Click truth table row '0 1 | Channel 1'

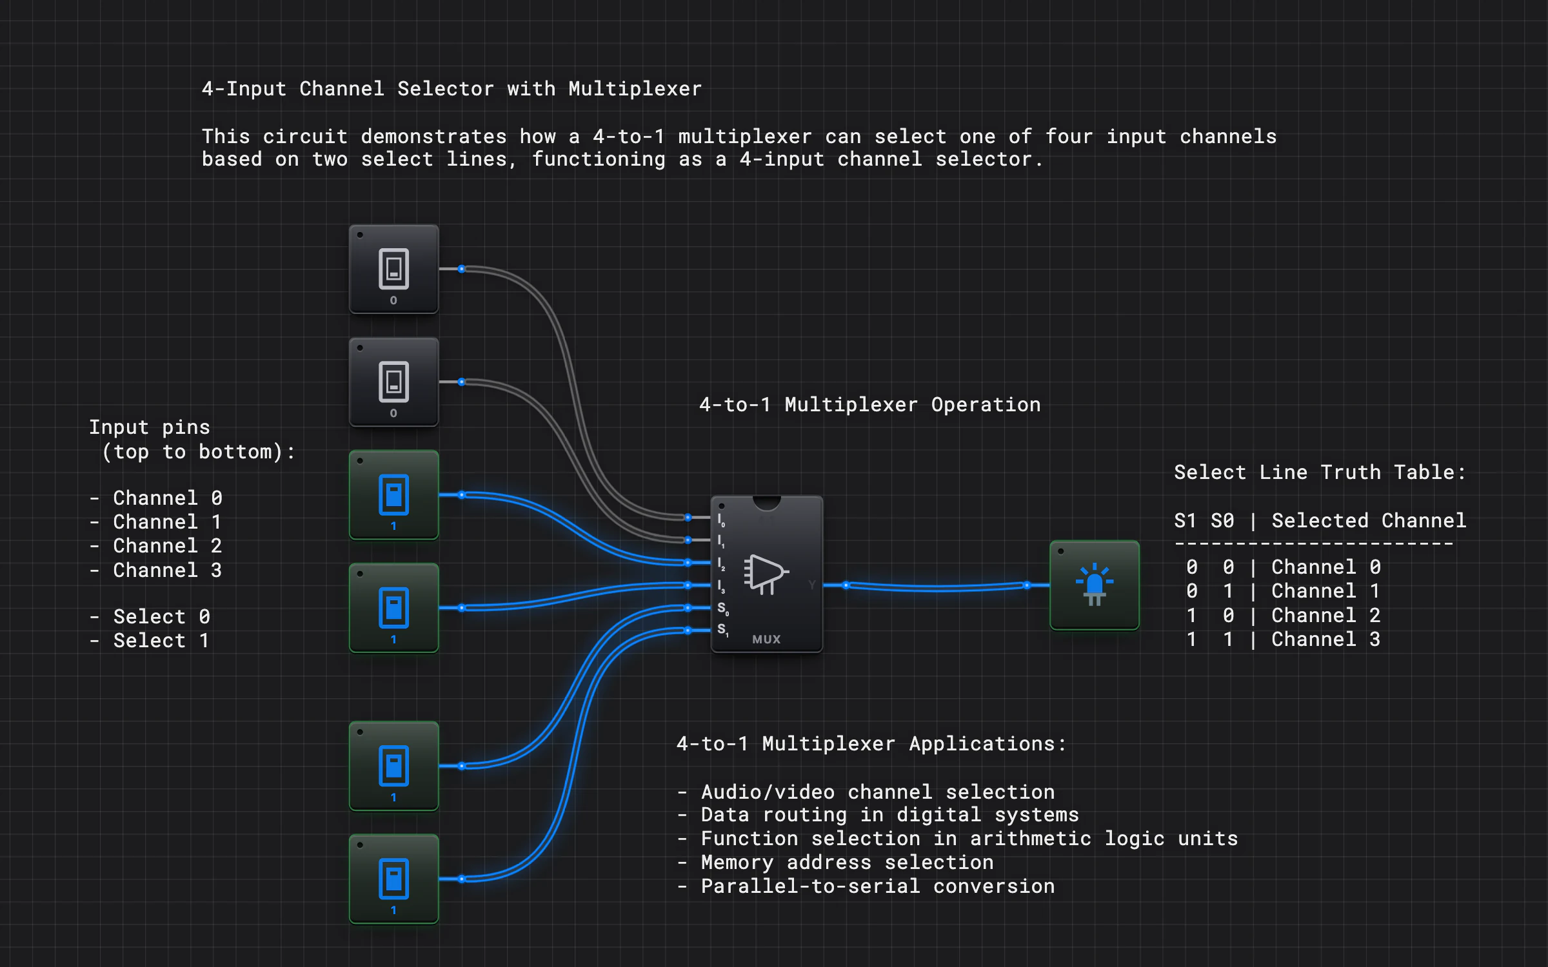pos(1284,591)
